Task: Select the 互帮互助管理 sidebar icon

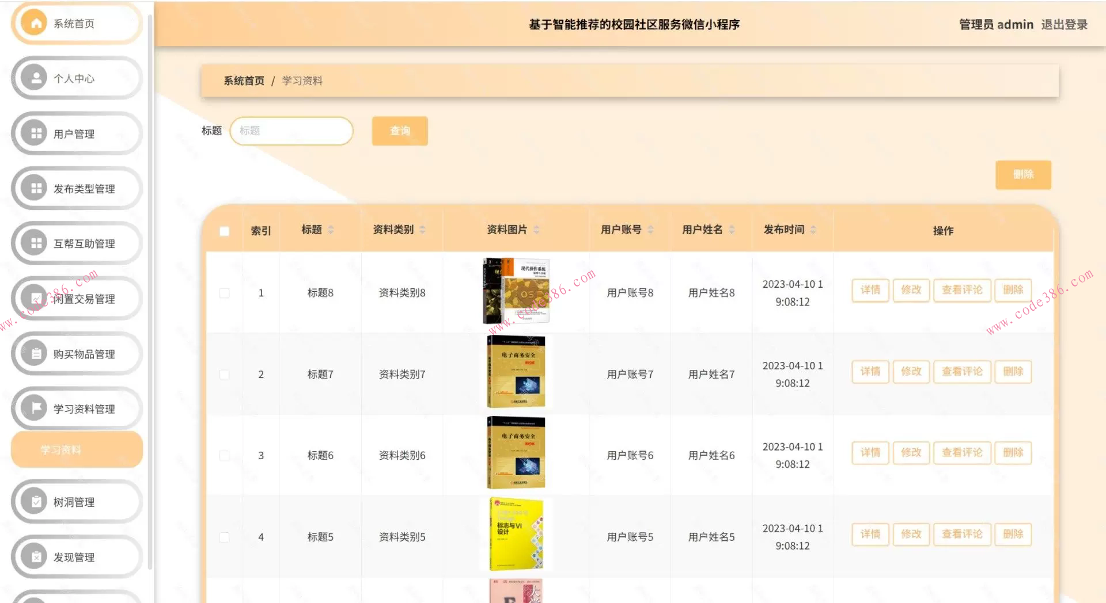Action: point(36,243)
